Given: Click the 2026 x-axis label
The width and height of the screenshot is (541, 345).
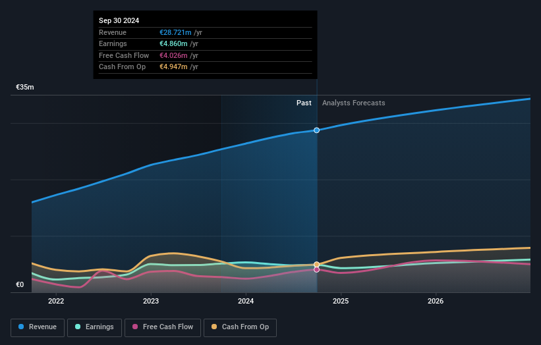Looking at the screenshot, I should [436, 302].
